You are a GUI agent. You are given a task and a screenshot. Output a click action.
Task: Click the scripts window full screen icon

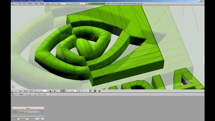(30, 94)
